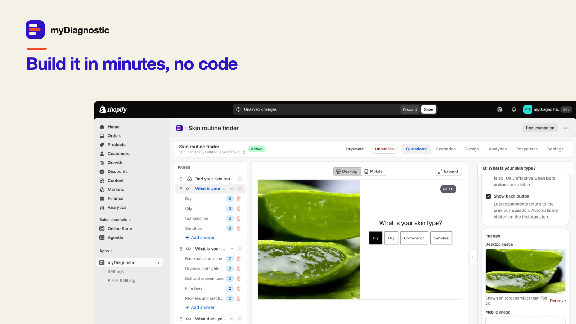Select the Oily answer option in preview
Image resolution: width=576 pixels, height=324 pixels.
tap(391, 238)
